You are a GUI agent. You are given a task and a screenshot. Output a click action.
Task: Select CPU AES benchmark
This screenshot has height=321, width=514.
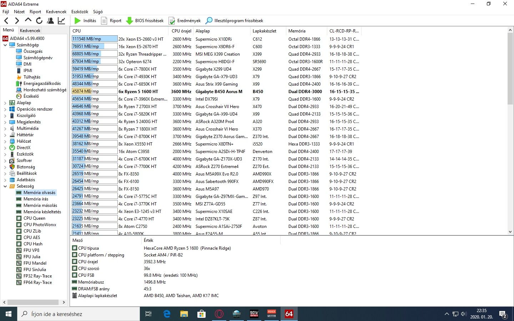(32, 238)
